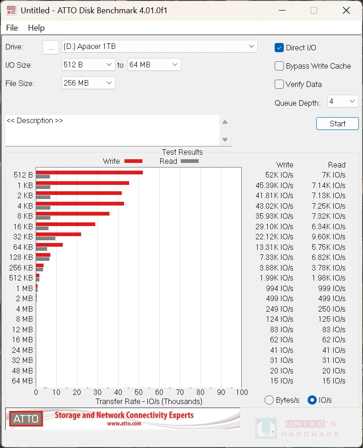Uncheck the Direct I/O checkbox

(x=279, y=48)
